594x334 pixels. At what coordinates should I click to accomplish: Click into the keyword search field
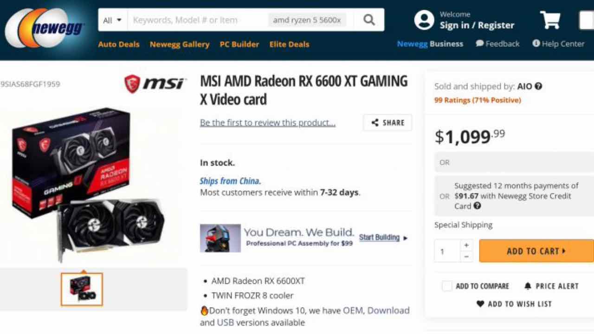point(197,20)
